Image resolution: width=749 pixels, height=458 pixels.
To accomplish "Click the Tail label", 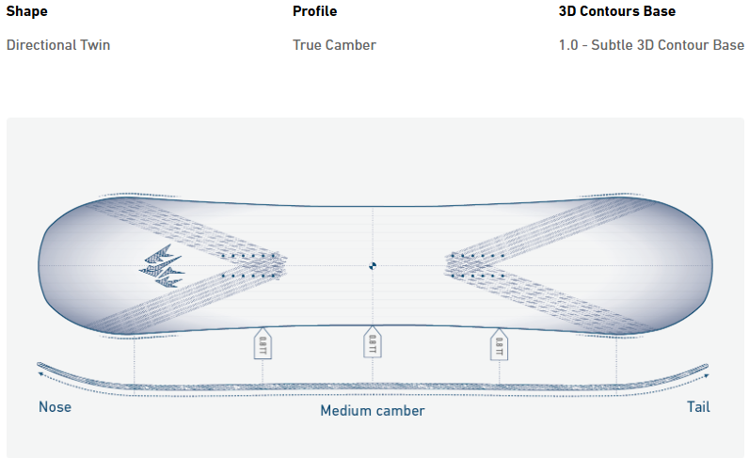I will point(698,407).
